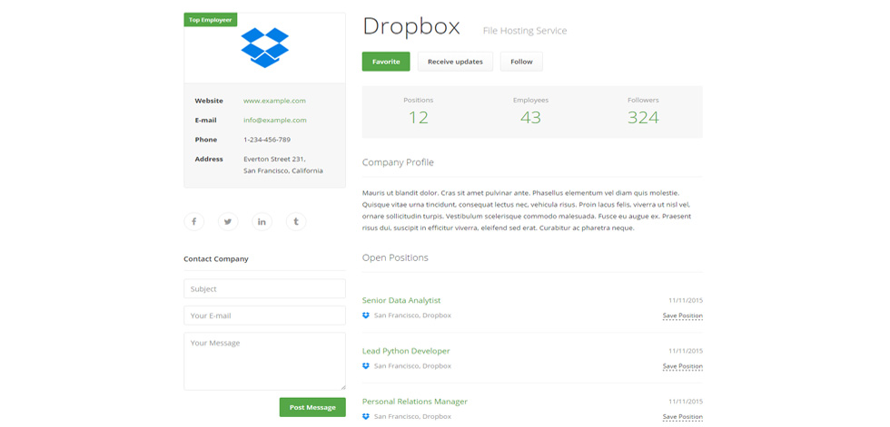Click date 11/11/2015 for Personal Relations Manager
Image resolution: width=890 pixels, height=427 pixels.
point(685,402)
